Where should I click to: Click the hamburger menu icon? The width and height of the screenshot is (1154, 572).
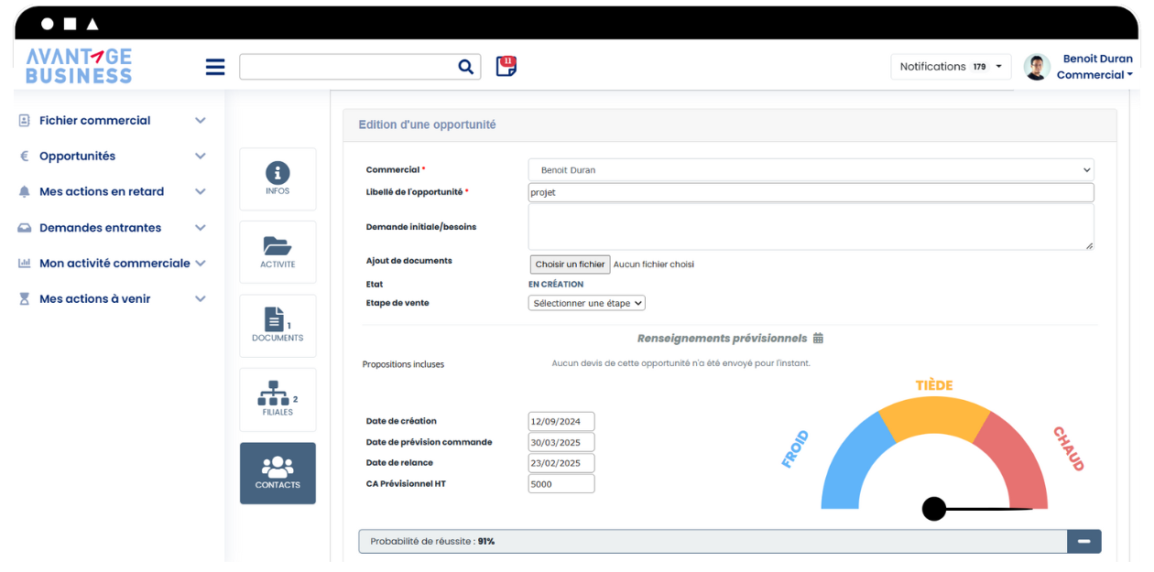215,66
